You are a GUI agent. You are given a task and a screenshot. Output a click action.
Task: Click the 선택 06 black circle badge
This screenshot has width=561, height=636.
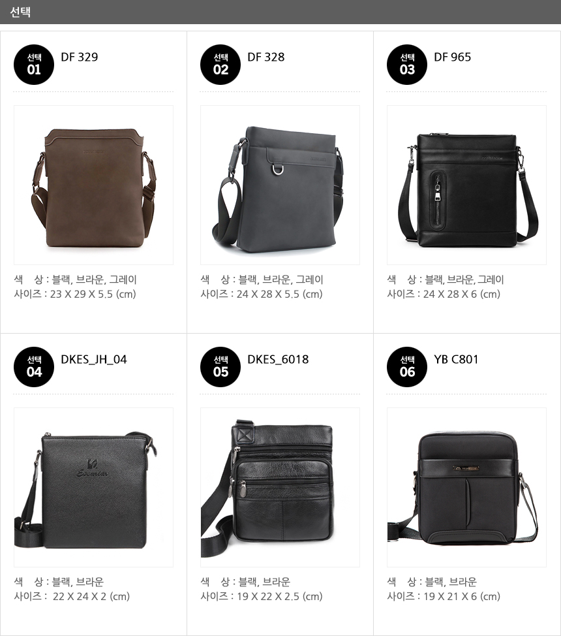(407, 367)
